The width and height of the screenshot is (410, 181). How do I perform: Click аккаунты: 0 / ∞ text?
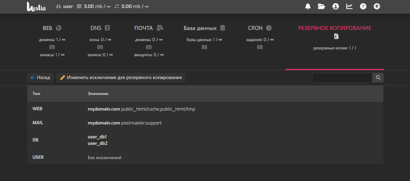point(149,55)
